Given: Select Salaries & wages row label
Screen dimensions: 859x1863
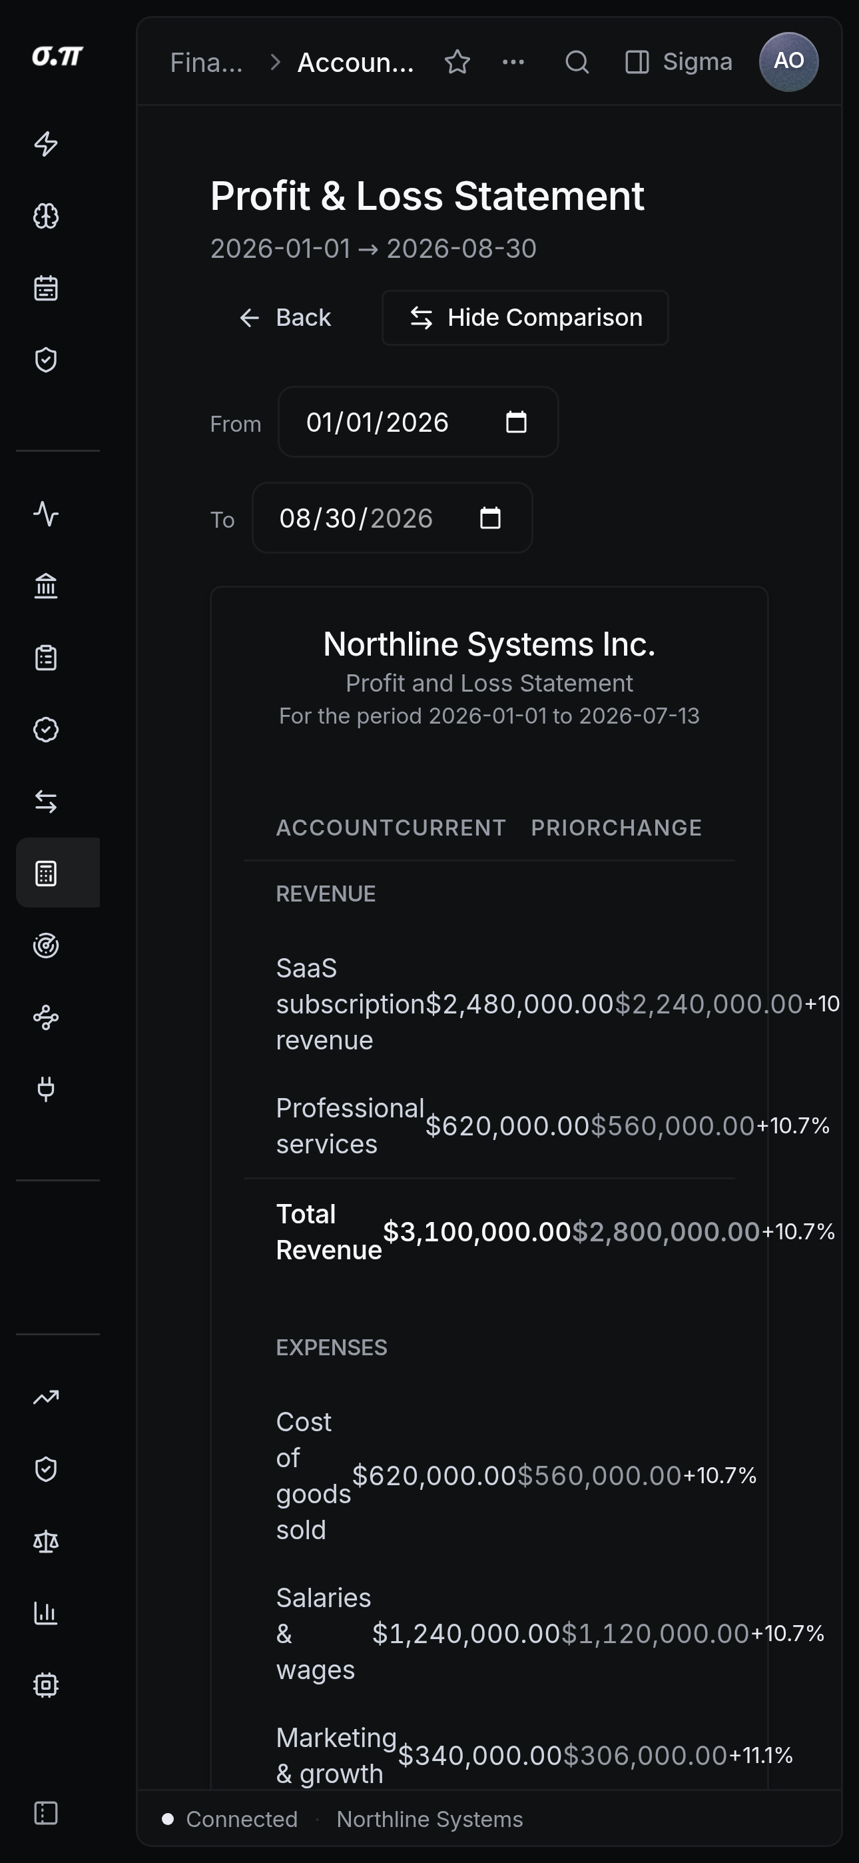Looking at the screenshot, I should click(x=324, y=1633).
